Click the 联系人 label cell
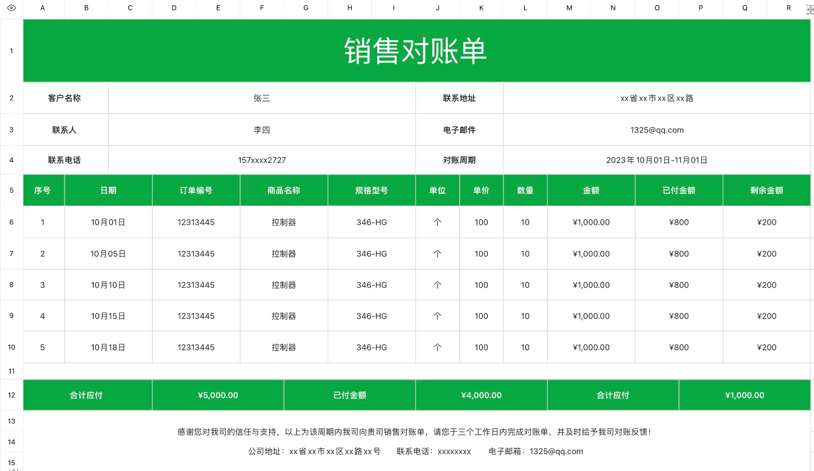Viewport: 814px width, 471px height. pos(65,130)
